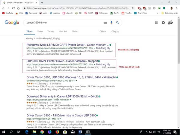Switch to Chrome on the taskbar
This screenshot has width=180, height=135.
pyautogui.click(x=42, y=132)
